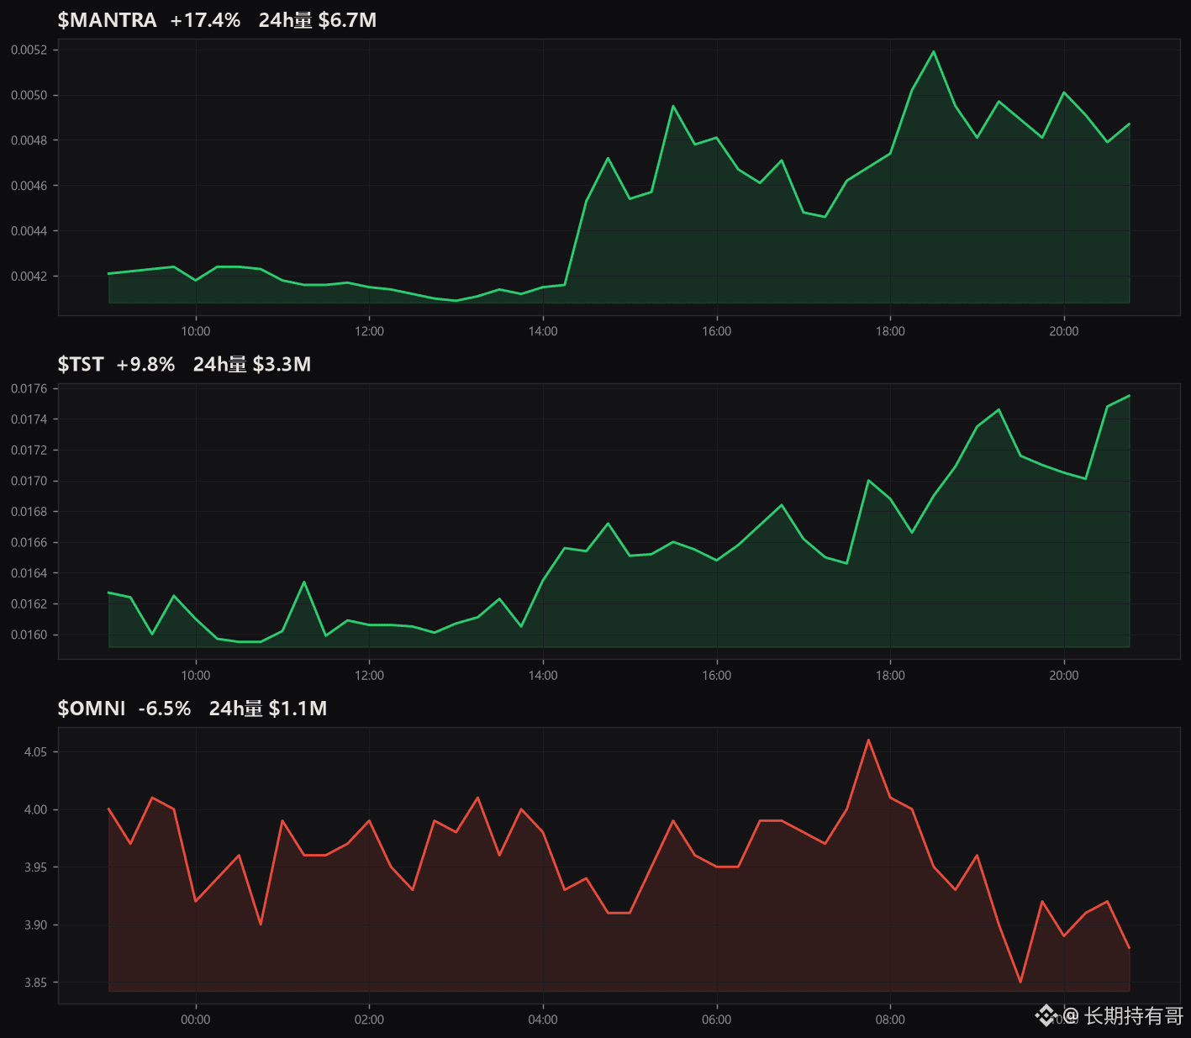Screen dimensions: 1191x1038
Task: Click 12:00 on the TST chart axis
Action: coord(369,676)
